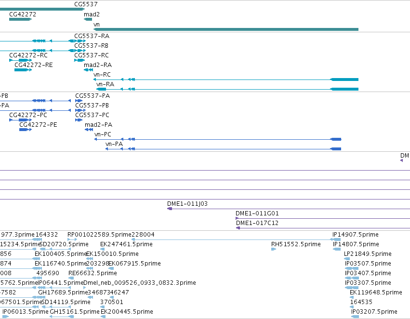The height and width of the screenshot is (319, 410).
Task: Select IP03507.5prime EST
Action: (x=352, y=268)
